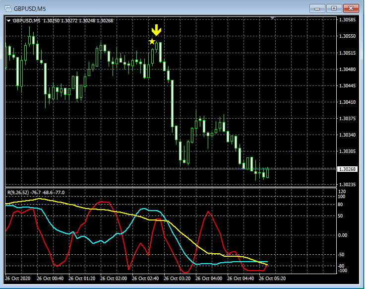365x289 pixels.
Task: Click the window title GBPUSD,M5
Action: click(30, 9)
